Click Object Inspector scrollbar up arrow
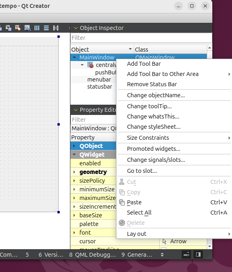This screenshot has width=232, height=272. coord(210,48)
